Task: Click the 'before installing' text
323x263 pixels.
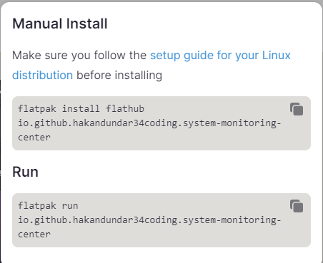Action: [x=119, y=76]
